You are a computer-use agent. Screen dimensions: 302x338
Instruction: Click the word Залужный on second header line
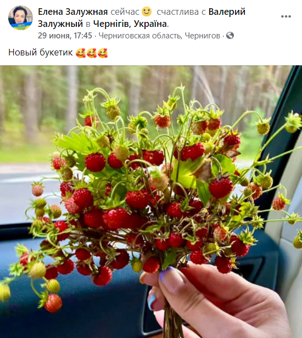[60, 24]
